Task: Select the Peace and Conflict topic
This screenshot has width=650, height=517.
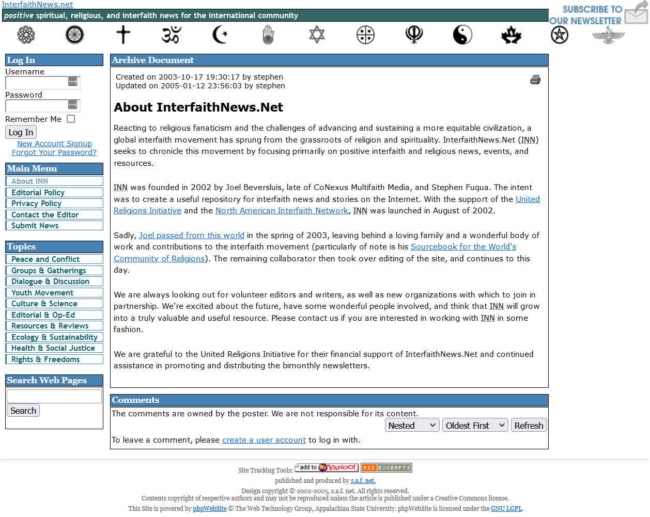Action: pyautogui.click(x=45, y=259)
